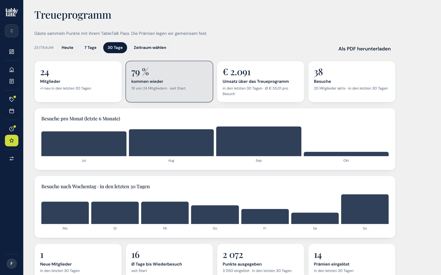
Task: Click the Mo weekday bar
Action: pyautogui.click(x=65, y=213)
